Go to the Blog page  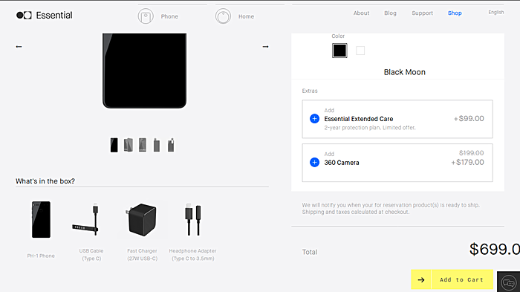click(x=390, y=13)
